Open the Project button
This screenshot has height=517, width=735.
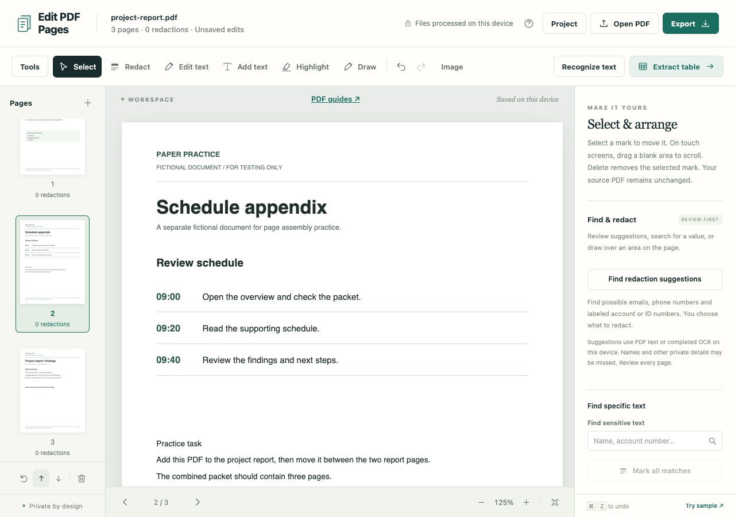(564, 24)
